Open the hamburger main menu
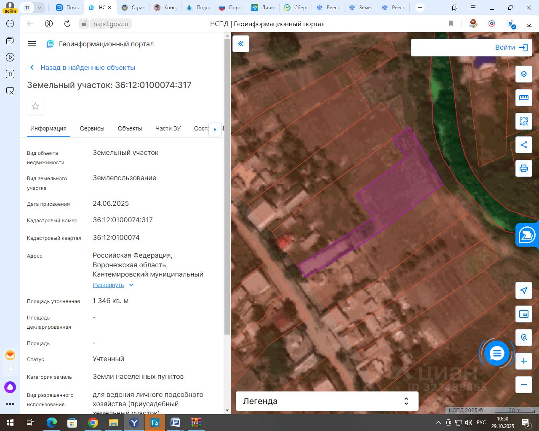 pos(32,44)
